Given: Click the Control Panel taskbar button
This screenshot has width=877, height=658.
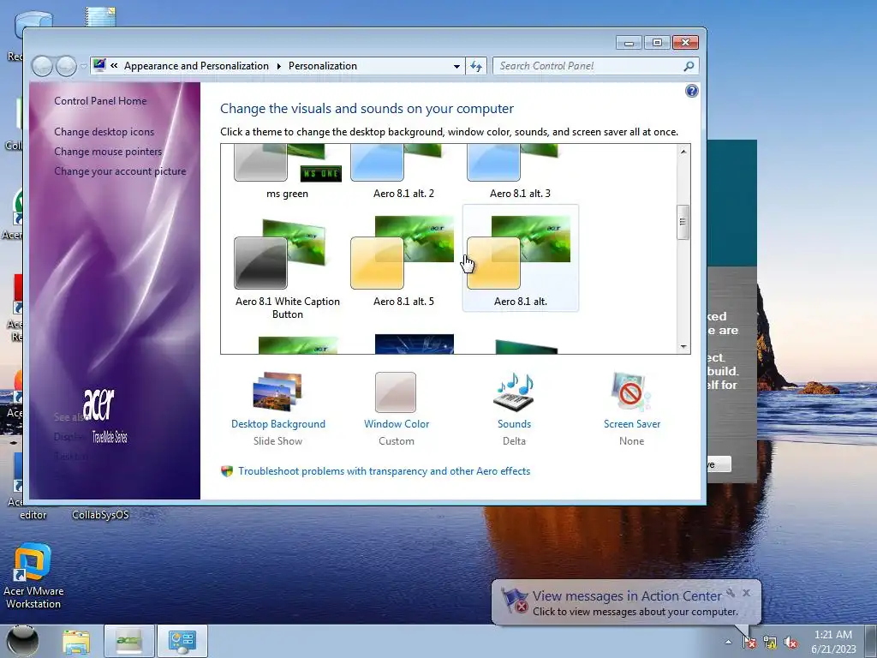Looking at the screenshot, I should tap(182, 641).
